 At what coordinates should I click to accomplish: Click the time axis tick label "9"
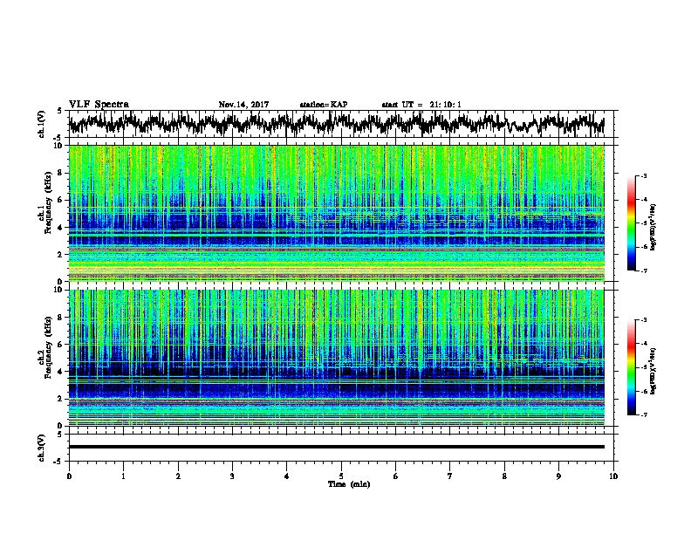[x=558, y=476]
